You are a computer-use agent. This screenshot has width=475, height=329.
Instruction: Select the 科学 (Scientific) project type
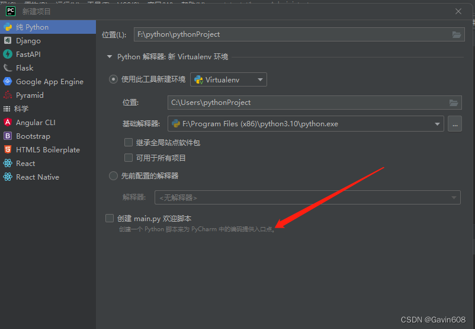click(48, 109)
